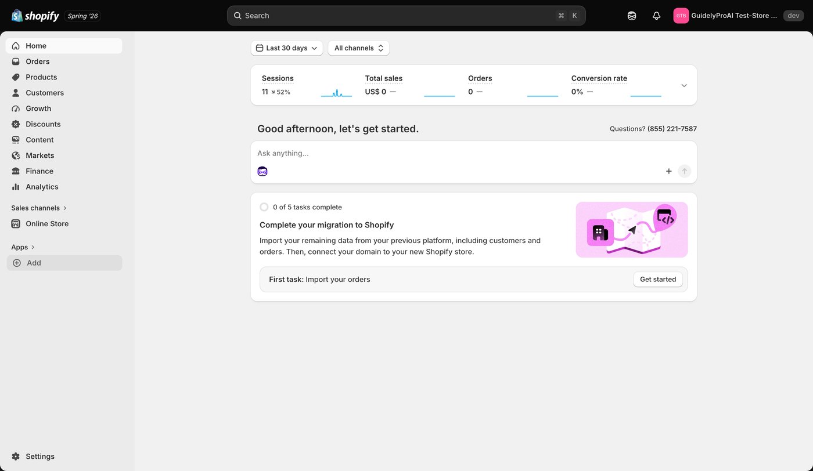Viewport: 813px width, 471px height.
Task: Click the Discounts badge icon in sidebar
Action: (16, 124)
